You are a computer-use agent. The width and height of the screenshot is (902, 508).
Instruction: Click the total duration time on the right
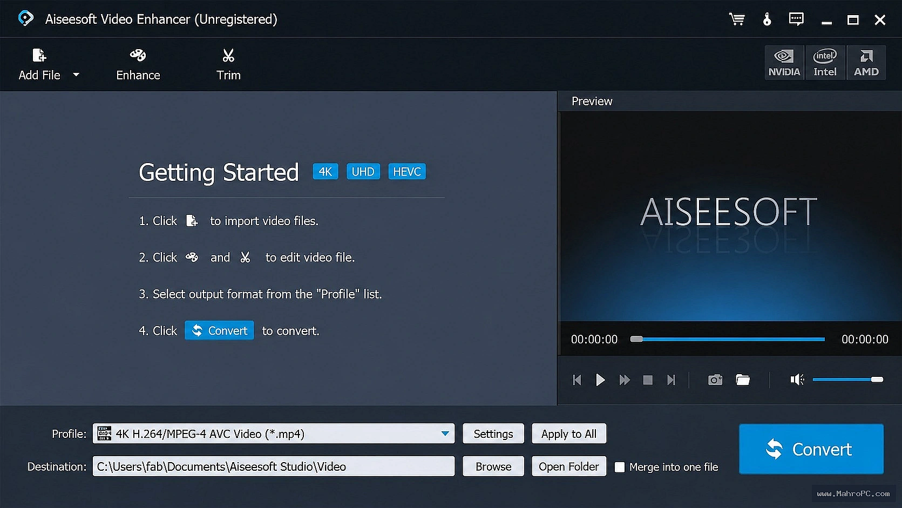[x=865, y=339]
